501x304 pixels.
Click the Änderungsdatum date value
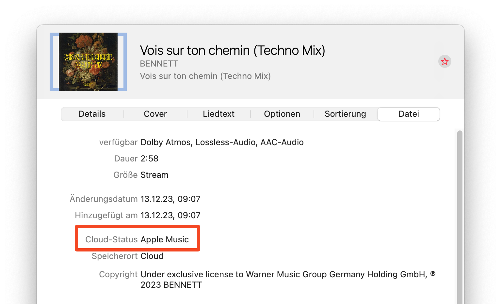click(170, 199)
